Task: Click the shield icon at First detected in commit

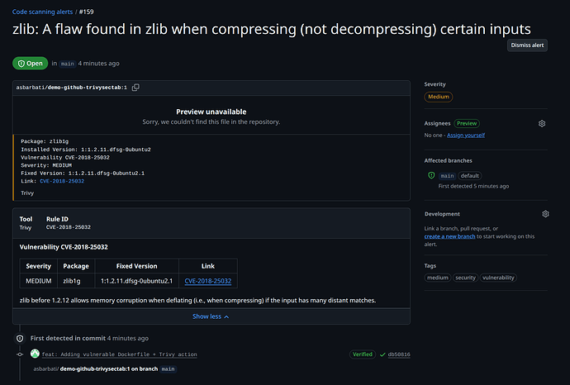Action: point(20,338)
